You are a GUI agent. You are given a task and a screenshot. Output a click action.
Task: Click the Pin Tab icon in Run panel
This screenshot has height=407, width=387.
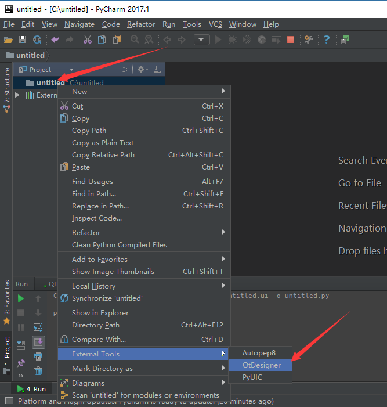(x=21, y=363)
